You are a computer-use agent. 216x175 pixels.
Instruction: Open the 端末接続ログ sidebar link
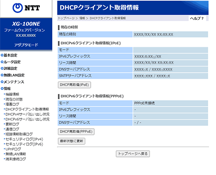(x=16, y=159)
